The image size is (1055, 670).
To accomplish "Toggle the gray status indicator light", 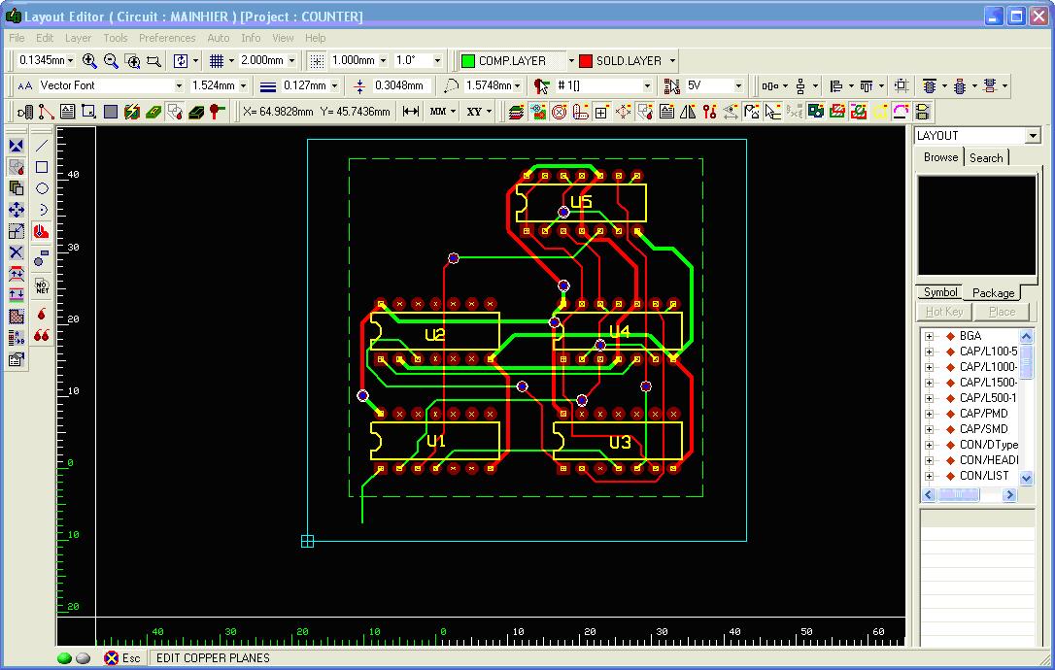I will click(83, 658).
